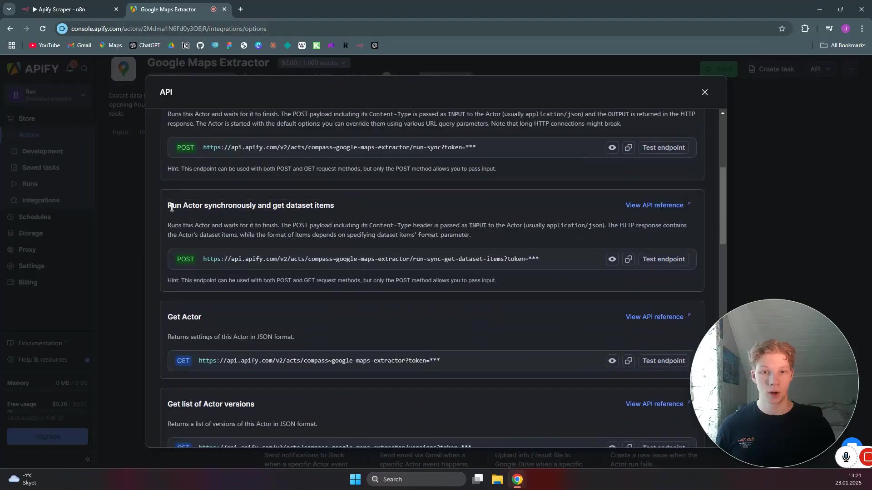The width and height of the screenshot is (872, 490).
Task: Open Saved tasks in sidebar
Action: [x=41, y=167]
